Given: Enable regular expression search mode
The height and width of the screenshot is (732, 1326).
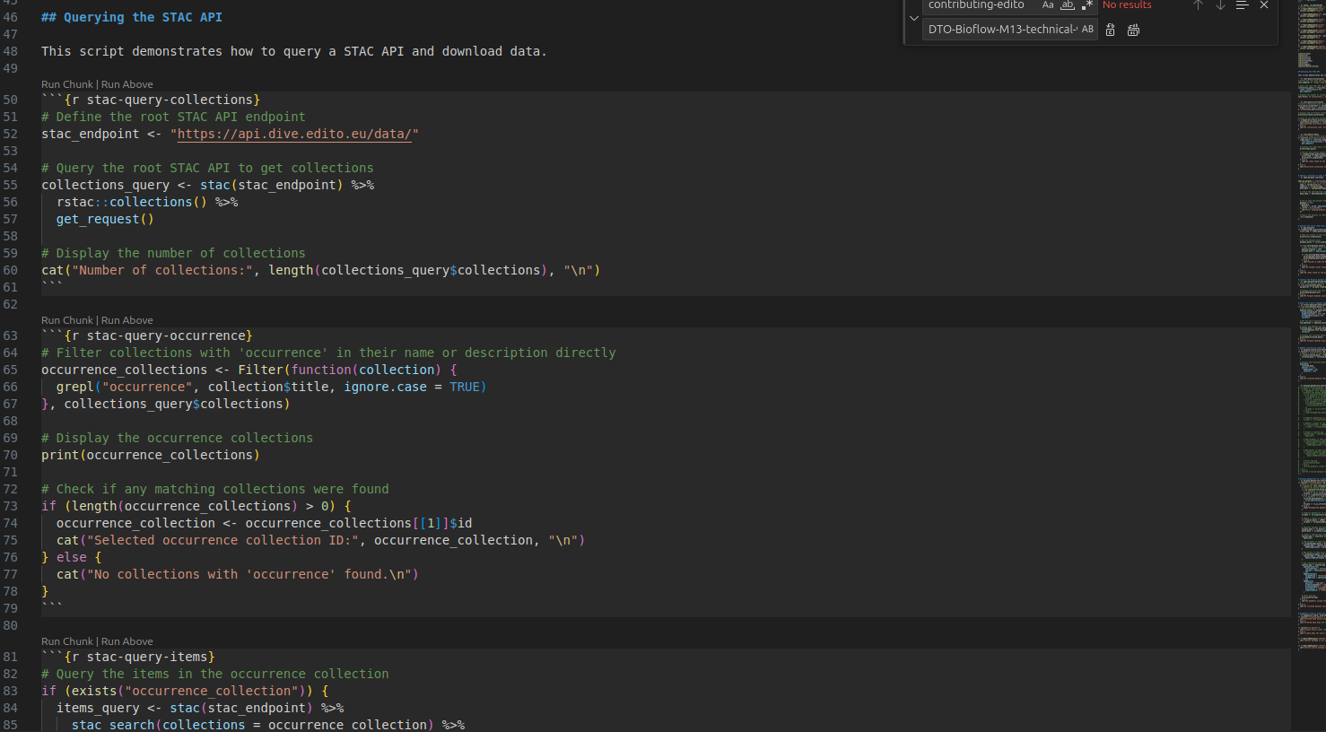Looking at the screenshot, I should click(x=1086, y=5).
